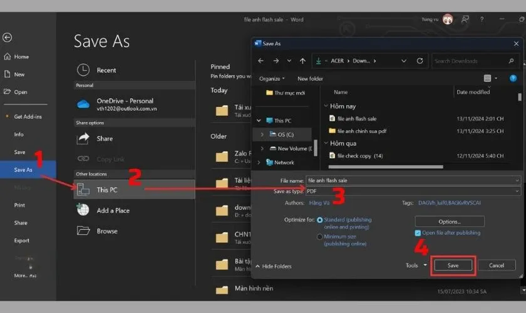
Task: Expand Network node in tree
Action: click(x=259, y=162)
